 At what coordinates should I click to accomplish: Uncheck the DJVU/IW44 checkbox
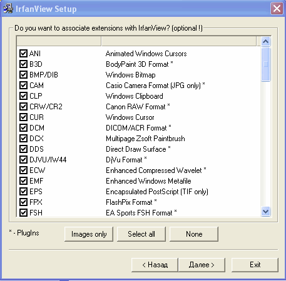click(x=23, y=160)
